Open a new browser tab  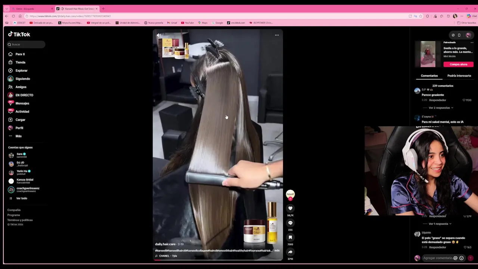click(x=103, y=9)
